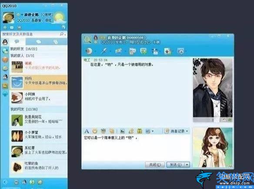Open the screenshot options dropdown arrow
The width and height of the screenshot is (254, 189).
152,131
